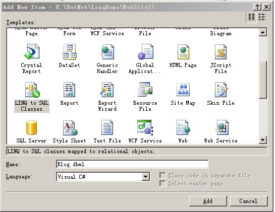The image size is (275, 212).
Task: Pick the Global Application Class icon
Action: click(145, 52)
